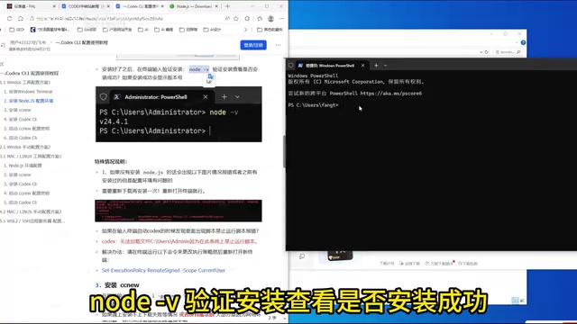This screenshot has width=577, height=324.
Task: Click the floating translate icon near node -v
Action: [210, 76]
